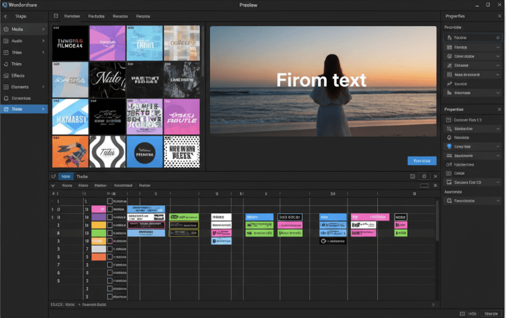
Task: Select the Nalo black script title thumbnail
Action: pyautogui.click(x=108, y=80)
